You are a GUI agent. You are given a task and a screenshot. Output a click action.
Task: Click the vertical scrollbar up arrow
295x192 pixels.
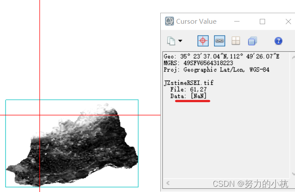click(293, 57)
